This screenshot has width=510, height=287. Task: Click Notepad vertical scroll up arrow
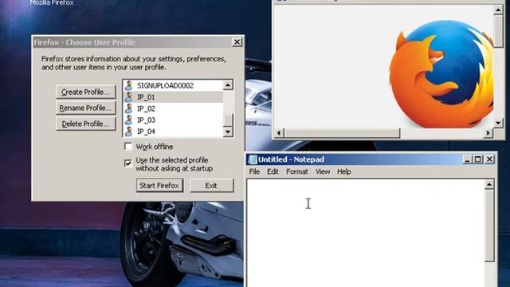(x=489, y=184)
